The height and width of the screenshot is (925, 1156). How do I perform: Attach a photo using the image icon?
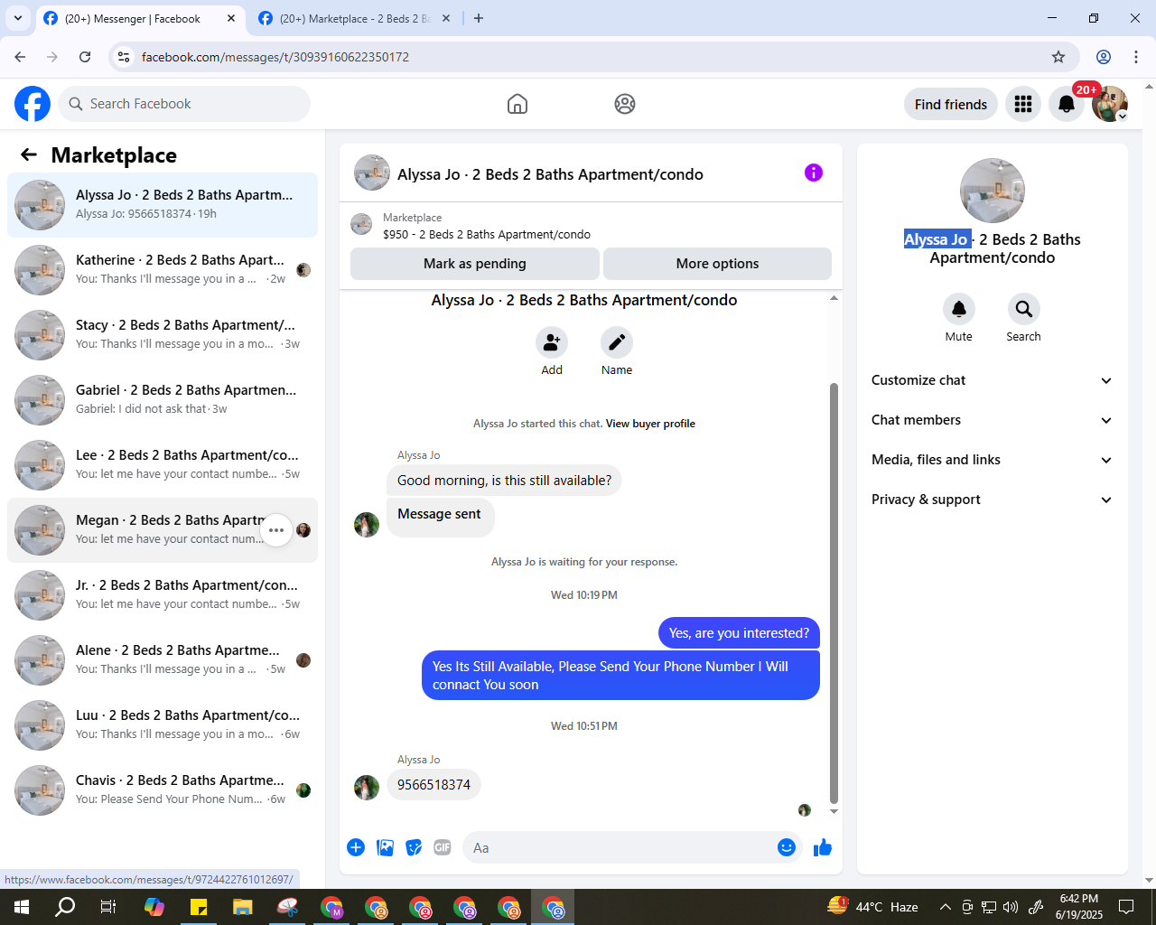(385, 847)
